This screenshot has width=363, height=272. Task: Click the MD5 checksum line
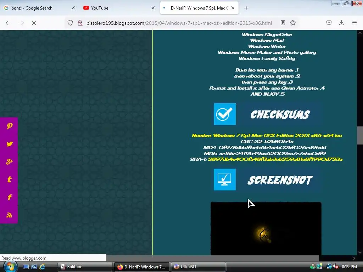(264, 153)
